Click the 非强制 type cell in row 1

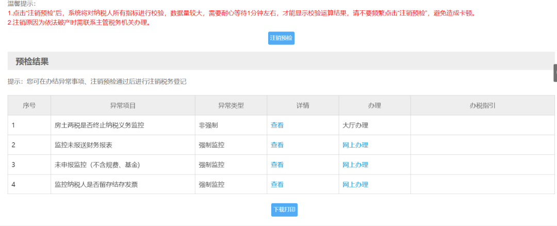pyautogui.click(x=208, y=125)
